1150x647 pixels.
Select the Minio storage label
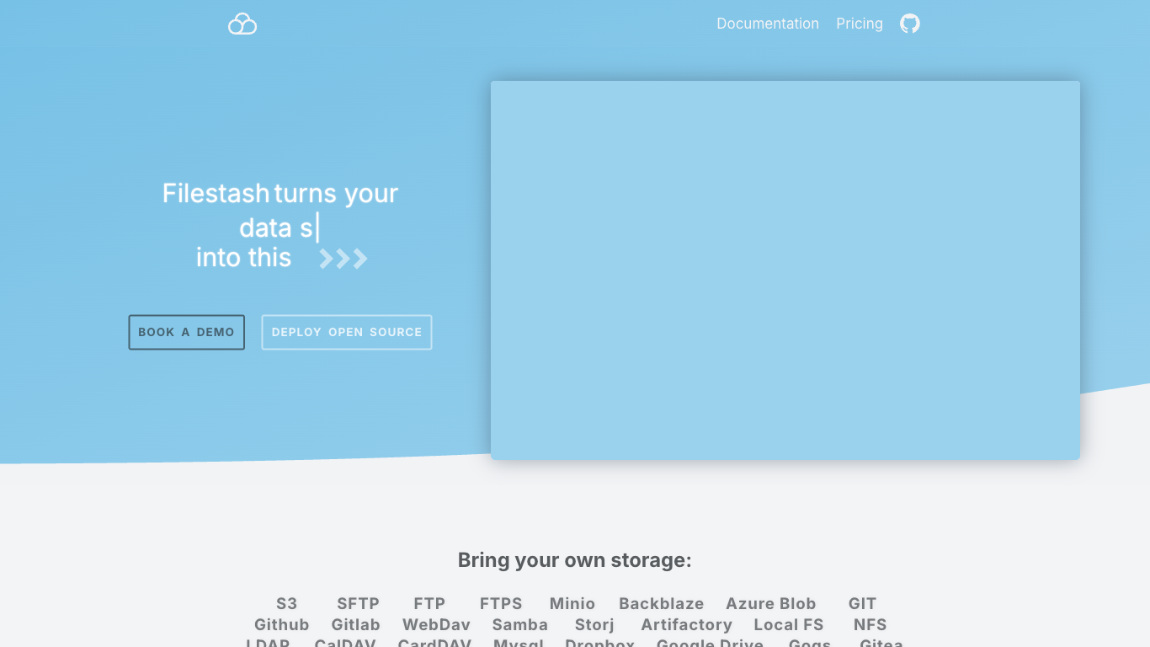point(572,603)
